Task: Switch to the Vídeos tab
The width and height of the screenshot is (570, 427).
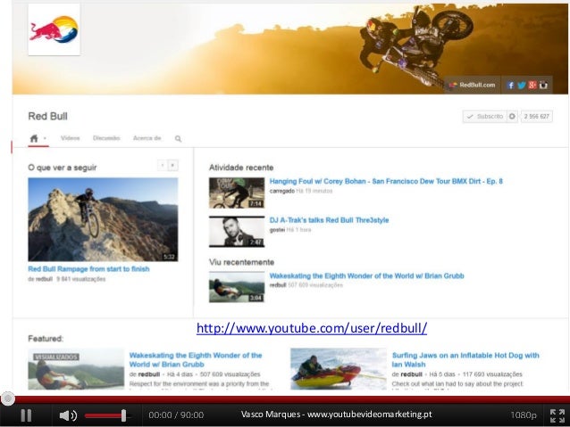Action: click(x=71, y=138)
